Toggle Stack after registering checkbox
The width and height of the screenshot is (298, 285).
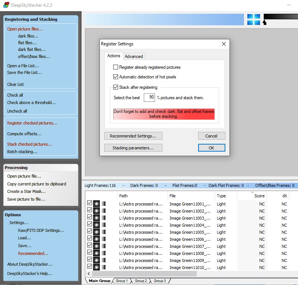coord(115,87)
